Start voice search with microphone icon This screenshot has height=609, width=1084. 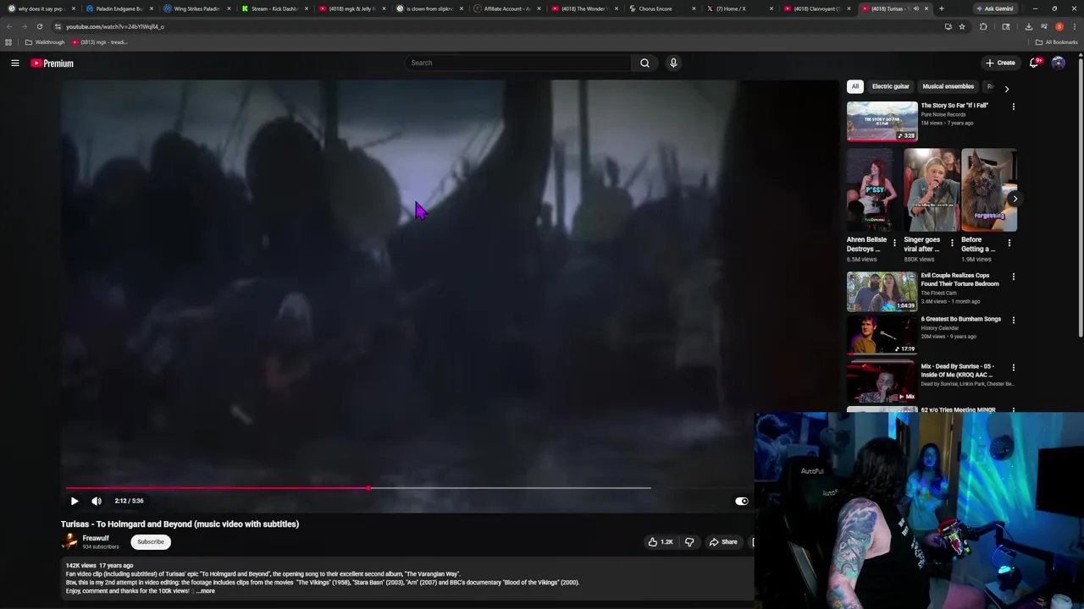pos(673,63)
